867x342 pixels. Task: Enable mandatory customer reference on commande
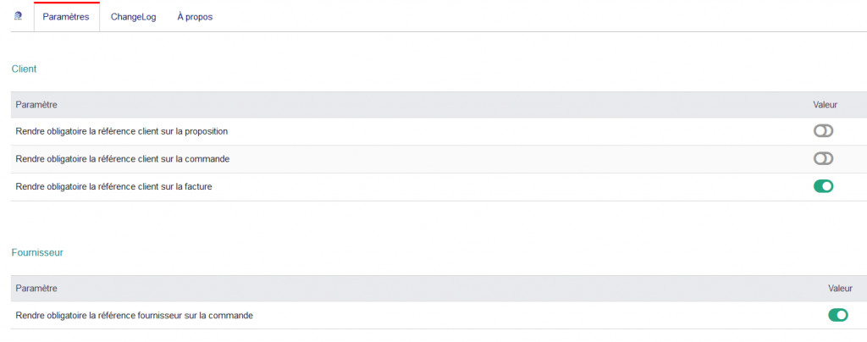[x=823, y=159]
